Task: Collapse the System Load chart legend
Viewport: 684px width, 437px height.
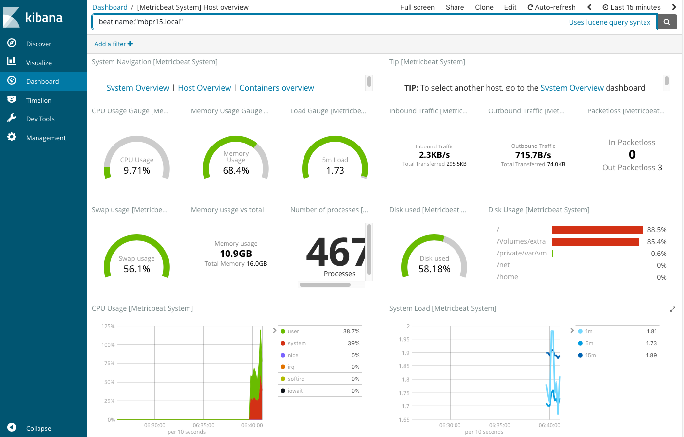Action: (572, 330)
